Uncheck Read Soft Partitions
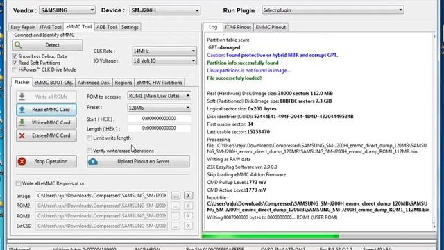The image size is (444, 250). point(15,62)
